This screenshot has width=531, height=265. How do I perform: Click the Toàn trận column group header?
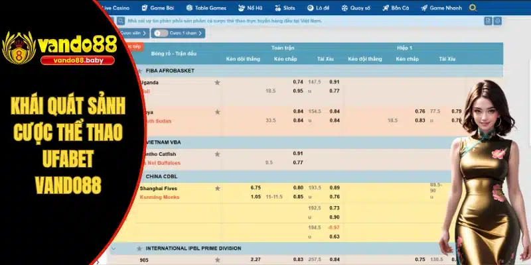click(x=283, y=48)
